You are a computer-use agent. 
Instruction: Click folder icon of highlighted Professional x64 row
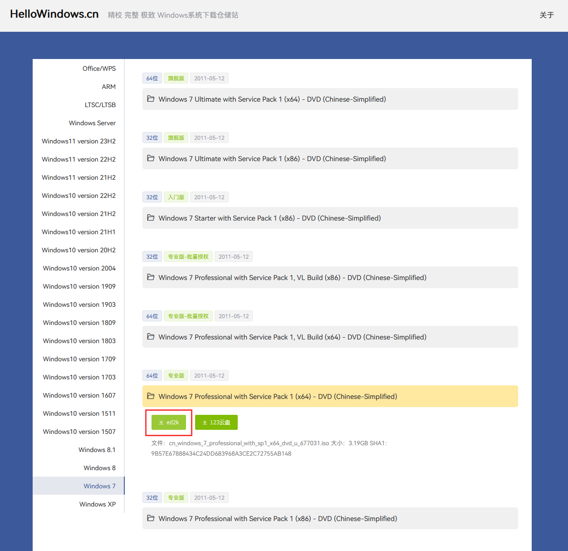(x=151, y=396)
